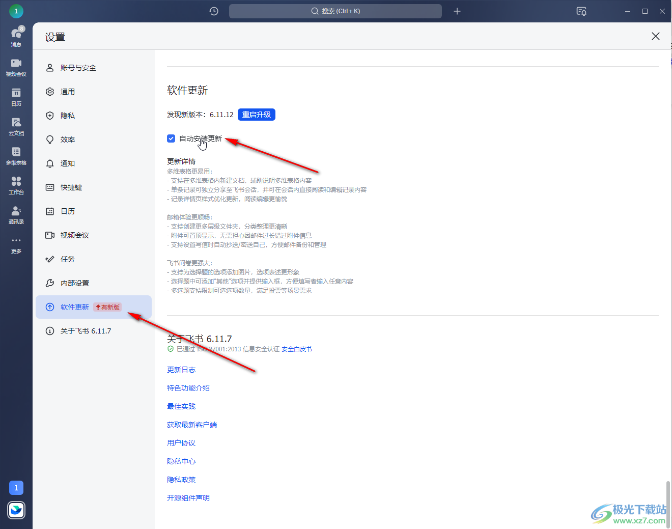The image size is (672, 529).
Task: Open the user agreement (用户协议) link
Action: tap(181, 443)
